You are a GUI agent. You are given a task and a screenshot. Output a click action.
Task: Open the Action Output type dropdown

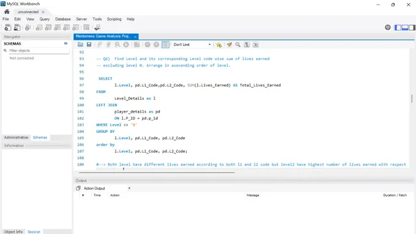point(107,188)
